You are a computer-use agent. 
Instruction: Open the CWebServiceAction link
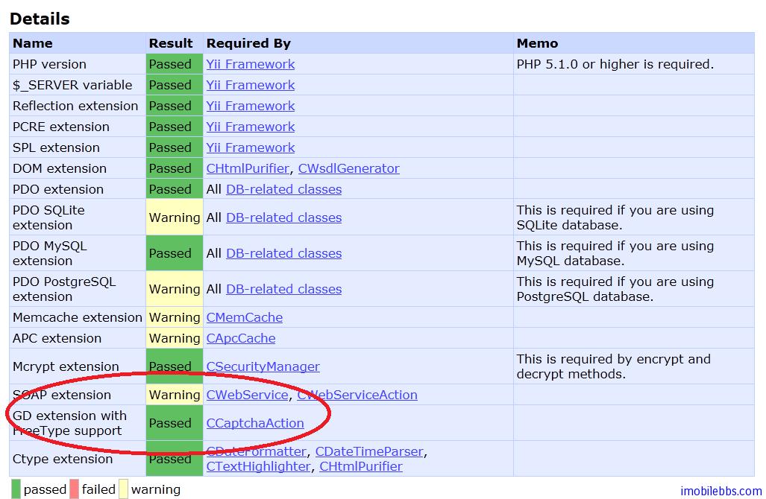357,395
